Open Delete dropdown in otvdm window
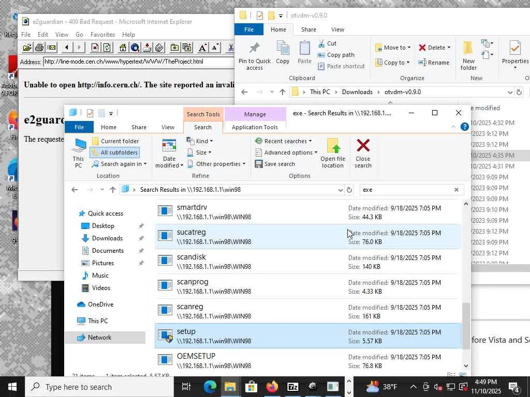The width and height of the screenshot is (530, 397). pyautogui.click(x=435, y=48)
